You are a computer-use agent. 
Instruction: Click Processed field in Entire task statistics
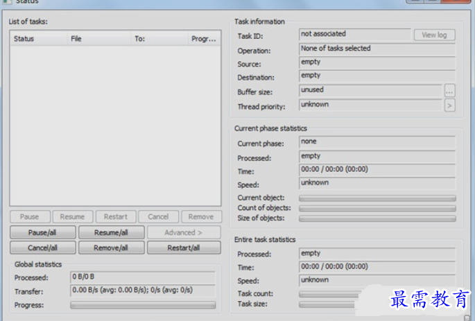click(377, 254)
